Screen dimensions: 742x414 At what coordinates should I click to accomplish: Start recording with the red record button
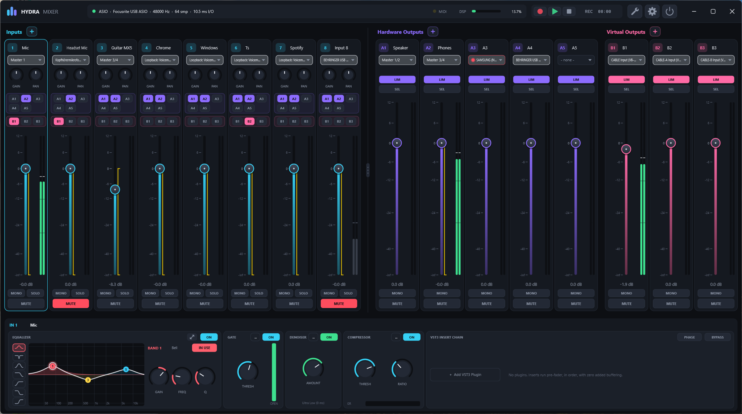[x=540, y=12]
